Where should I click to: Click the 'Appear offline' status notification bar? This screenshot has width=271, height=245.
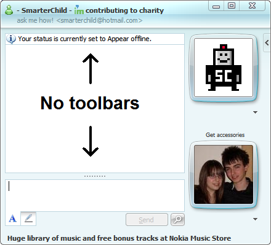click(95, 39)
